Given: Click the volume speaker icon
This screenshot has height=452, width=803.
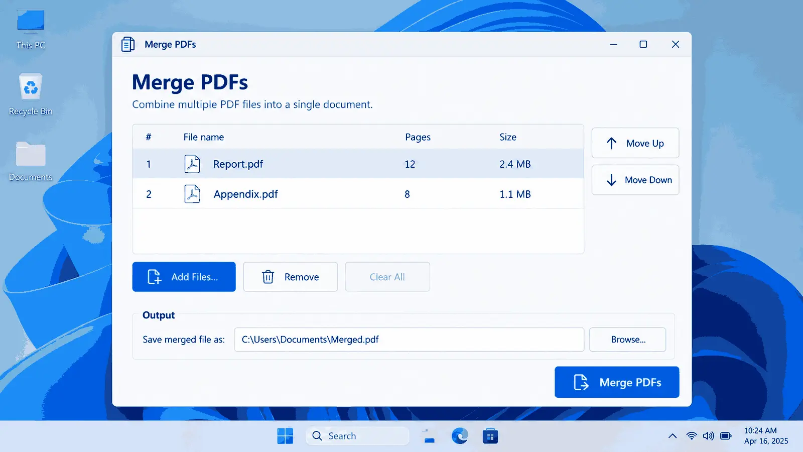Looking at the screenshot, I should pyautogui.click(x=709, y=436).
